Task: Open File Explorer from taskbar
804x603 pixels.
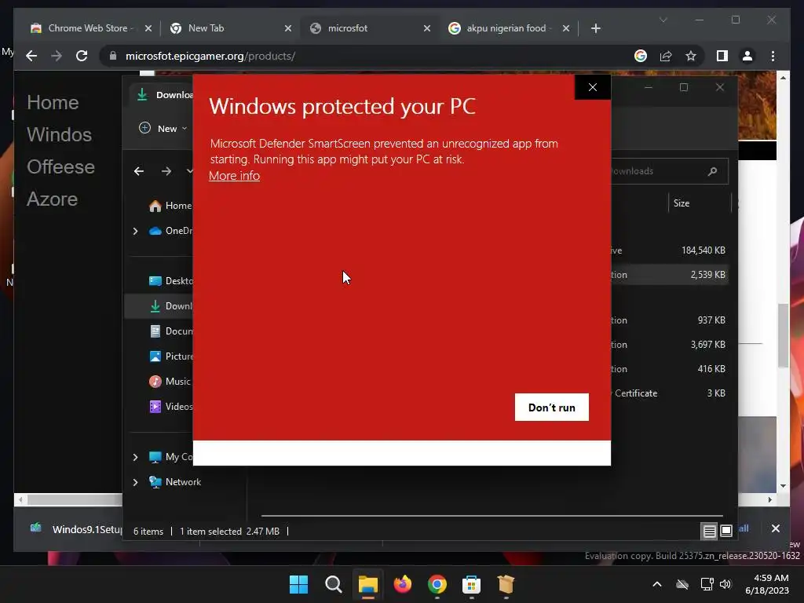Action: click(x=368, y=584)
